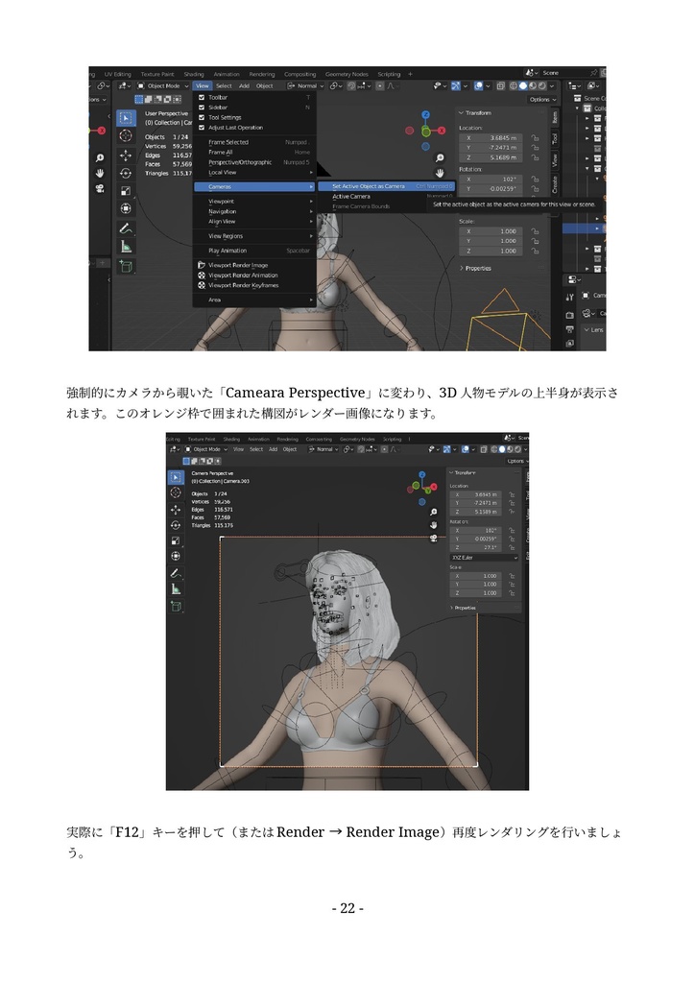Screen dimensions: 695x983
Task: Uncheck the Sidebar checkbox in View menu
Action: [202, 108]
